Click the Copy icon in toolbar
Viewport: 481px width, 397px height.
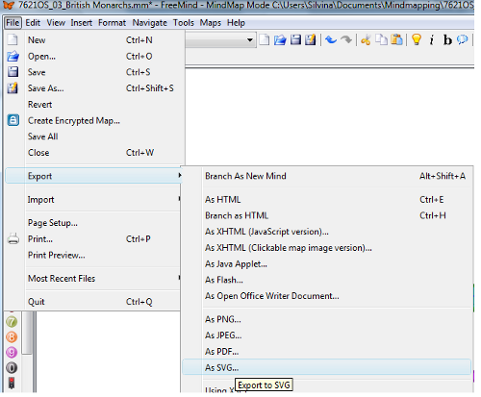382,40
